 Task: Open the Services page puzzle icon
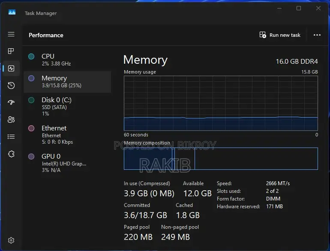point(11,154)
